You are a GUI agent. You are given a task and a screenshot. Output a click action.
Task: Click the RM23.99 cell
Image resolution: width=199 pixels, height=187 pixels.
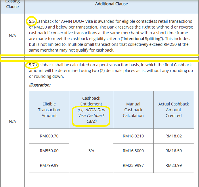(x=174, y=165)
